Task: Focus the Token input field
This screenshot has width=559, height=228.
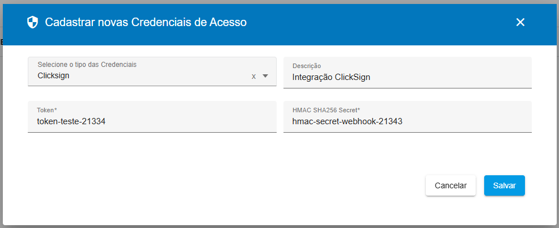Action: [152, 117]
